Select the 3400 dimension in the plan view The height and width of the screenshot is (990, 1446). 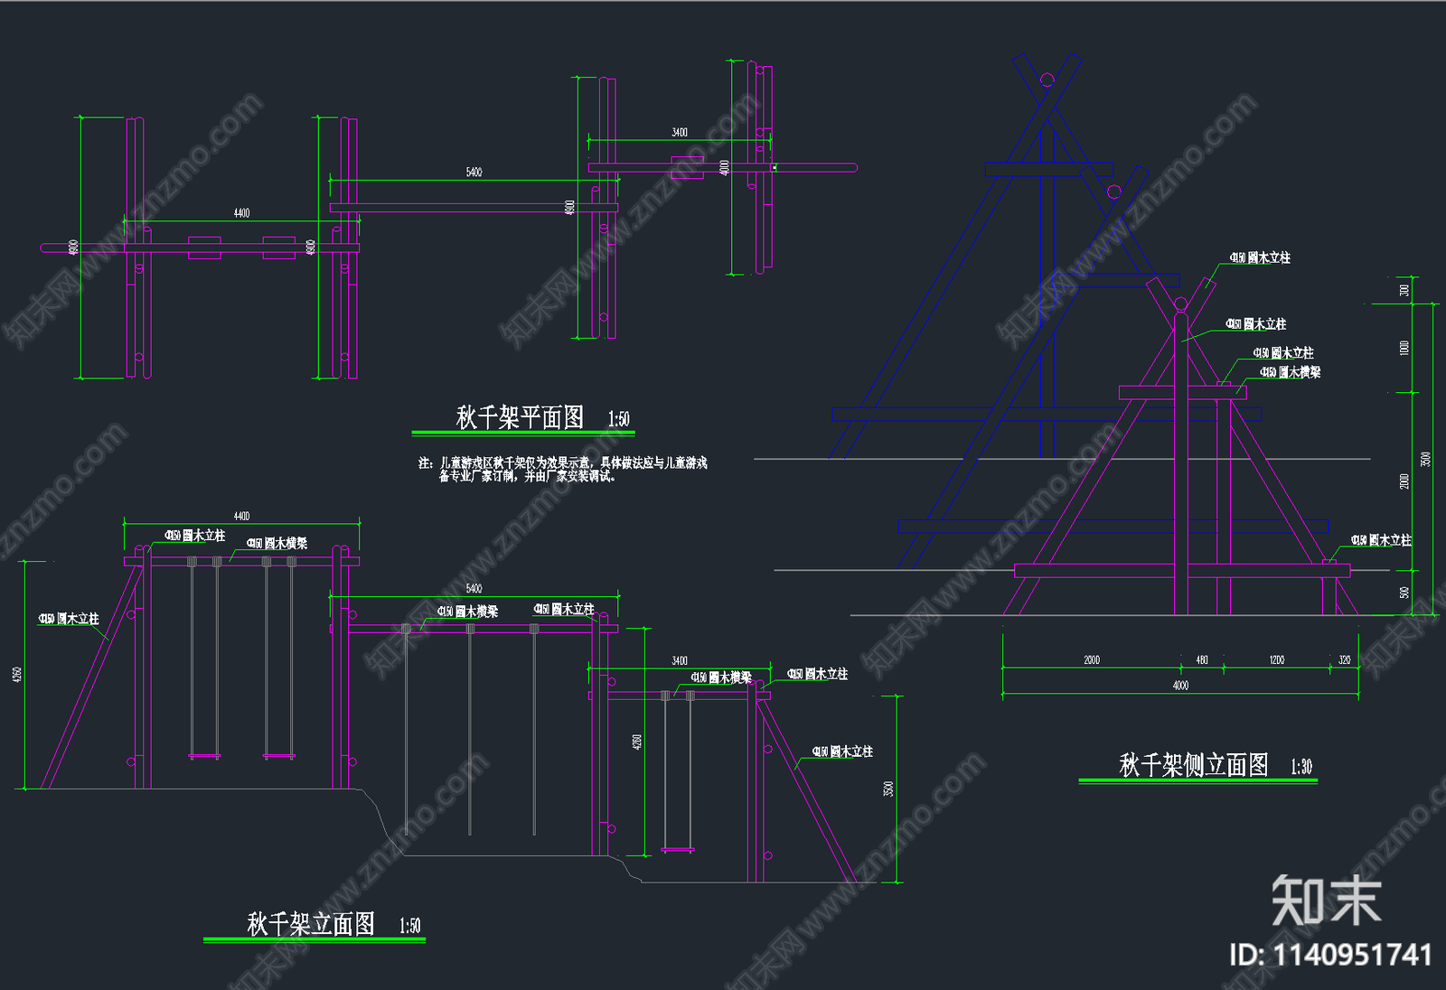[680, 132]
